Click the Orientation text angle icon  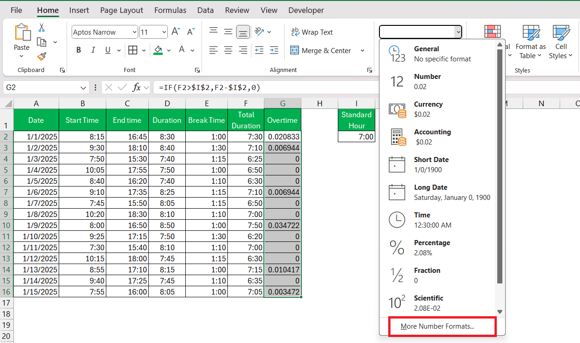click(x=259, y=32)
